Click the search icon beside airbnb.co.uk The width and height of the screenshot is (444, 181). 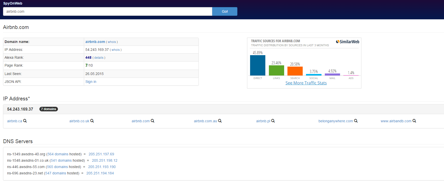(92, 121)
